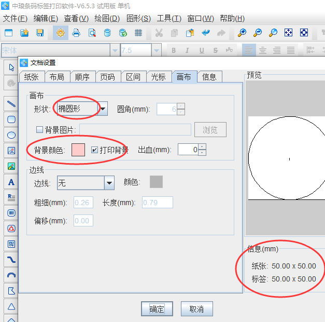The width and height of the screenshot is (325, 322).
Task: Click the 确定 button
Action: point(157,309)
